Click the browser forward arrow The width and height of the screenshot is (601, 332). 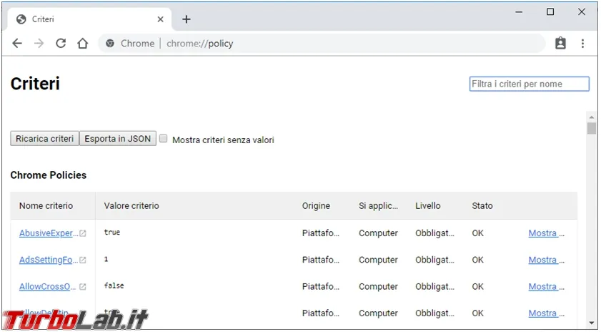pos(39,44)
